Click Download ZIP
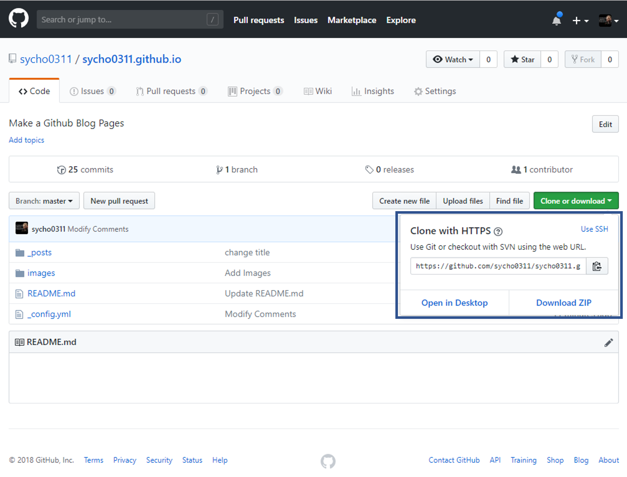The width and height of the screenshot is (627, 477). point(564,303)
